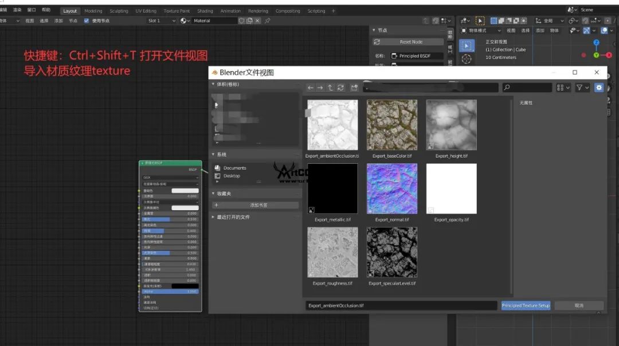Screen dimensions: 619x346
Task: Select Export_specularLevel.tif thumbnail
Action: 391,252
